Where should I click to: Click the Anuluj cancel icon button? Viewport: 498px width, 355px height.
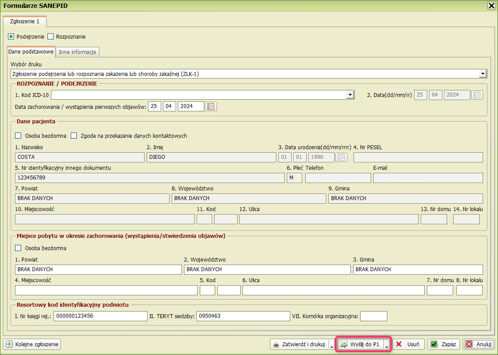[x=469, y=344]
